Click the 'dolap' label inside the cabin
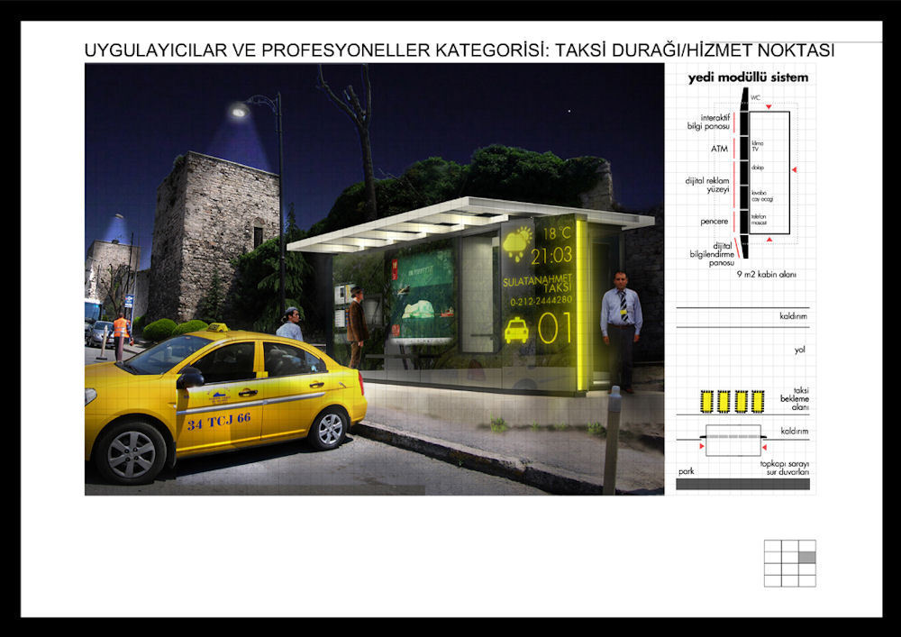Viewport: 901px width, 637px height. [x=758, y=168]
